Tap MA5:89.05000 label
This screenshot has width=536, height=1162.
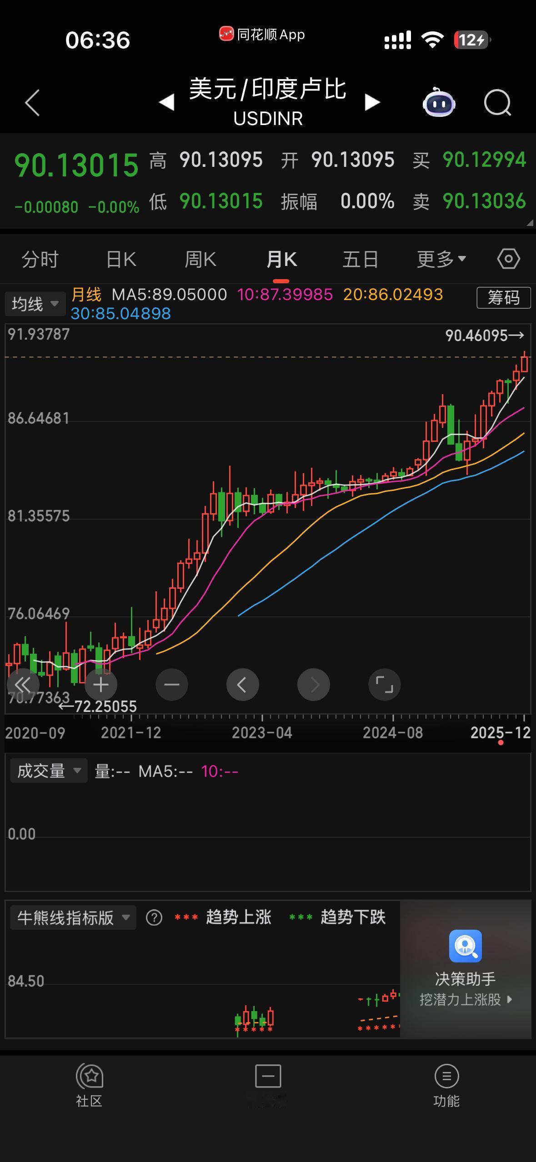pyautogui.click(x=169, y=295)
